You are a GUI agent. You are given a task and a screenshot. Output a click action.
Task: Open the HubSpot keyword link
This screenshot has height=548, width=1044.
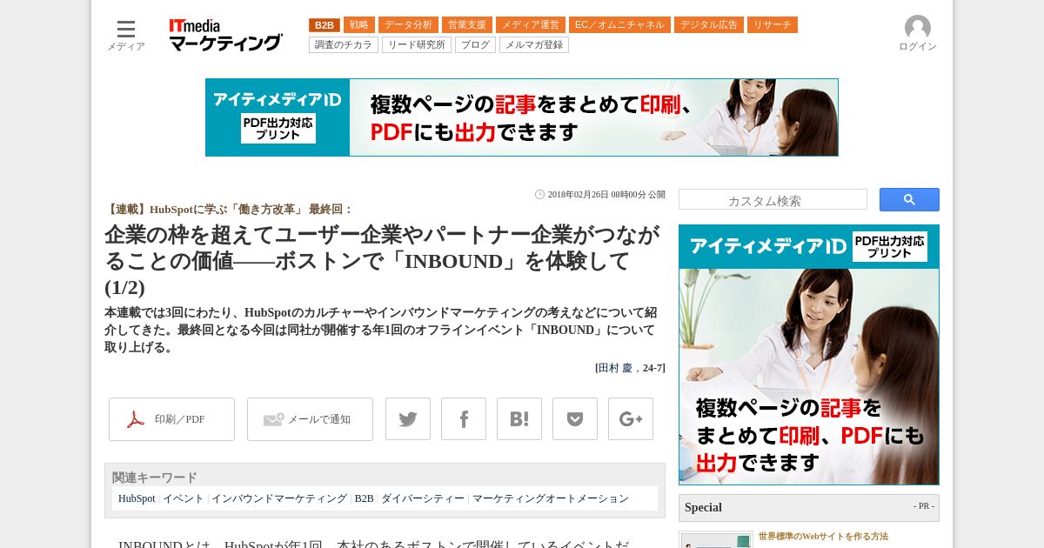(137, 498)
